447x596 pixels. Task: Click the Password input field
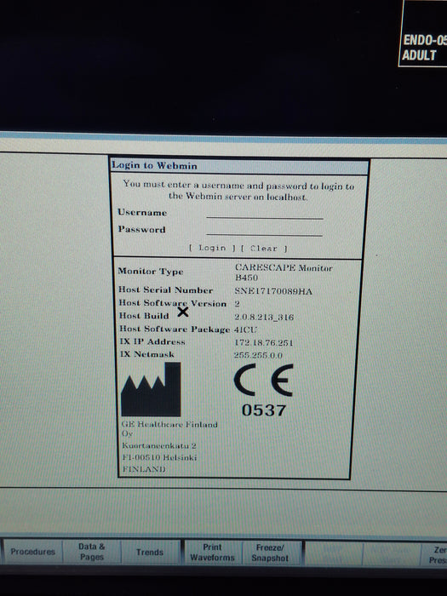pyautogui.click(x=265, y=231)
